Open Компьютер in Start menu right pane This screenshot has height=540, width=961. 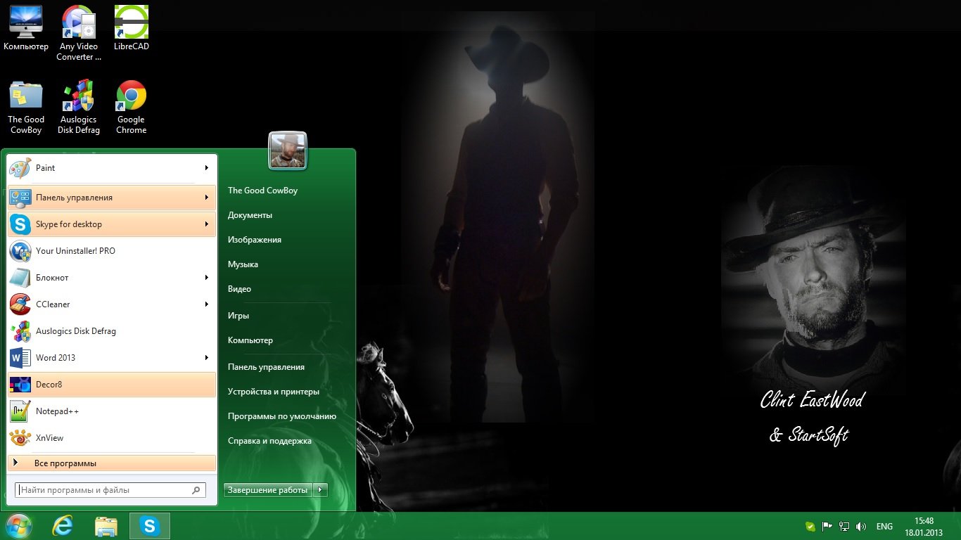point(250,340)
